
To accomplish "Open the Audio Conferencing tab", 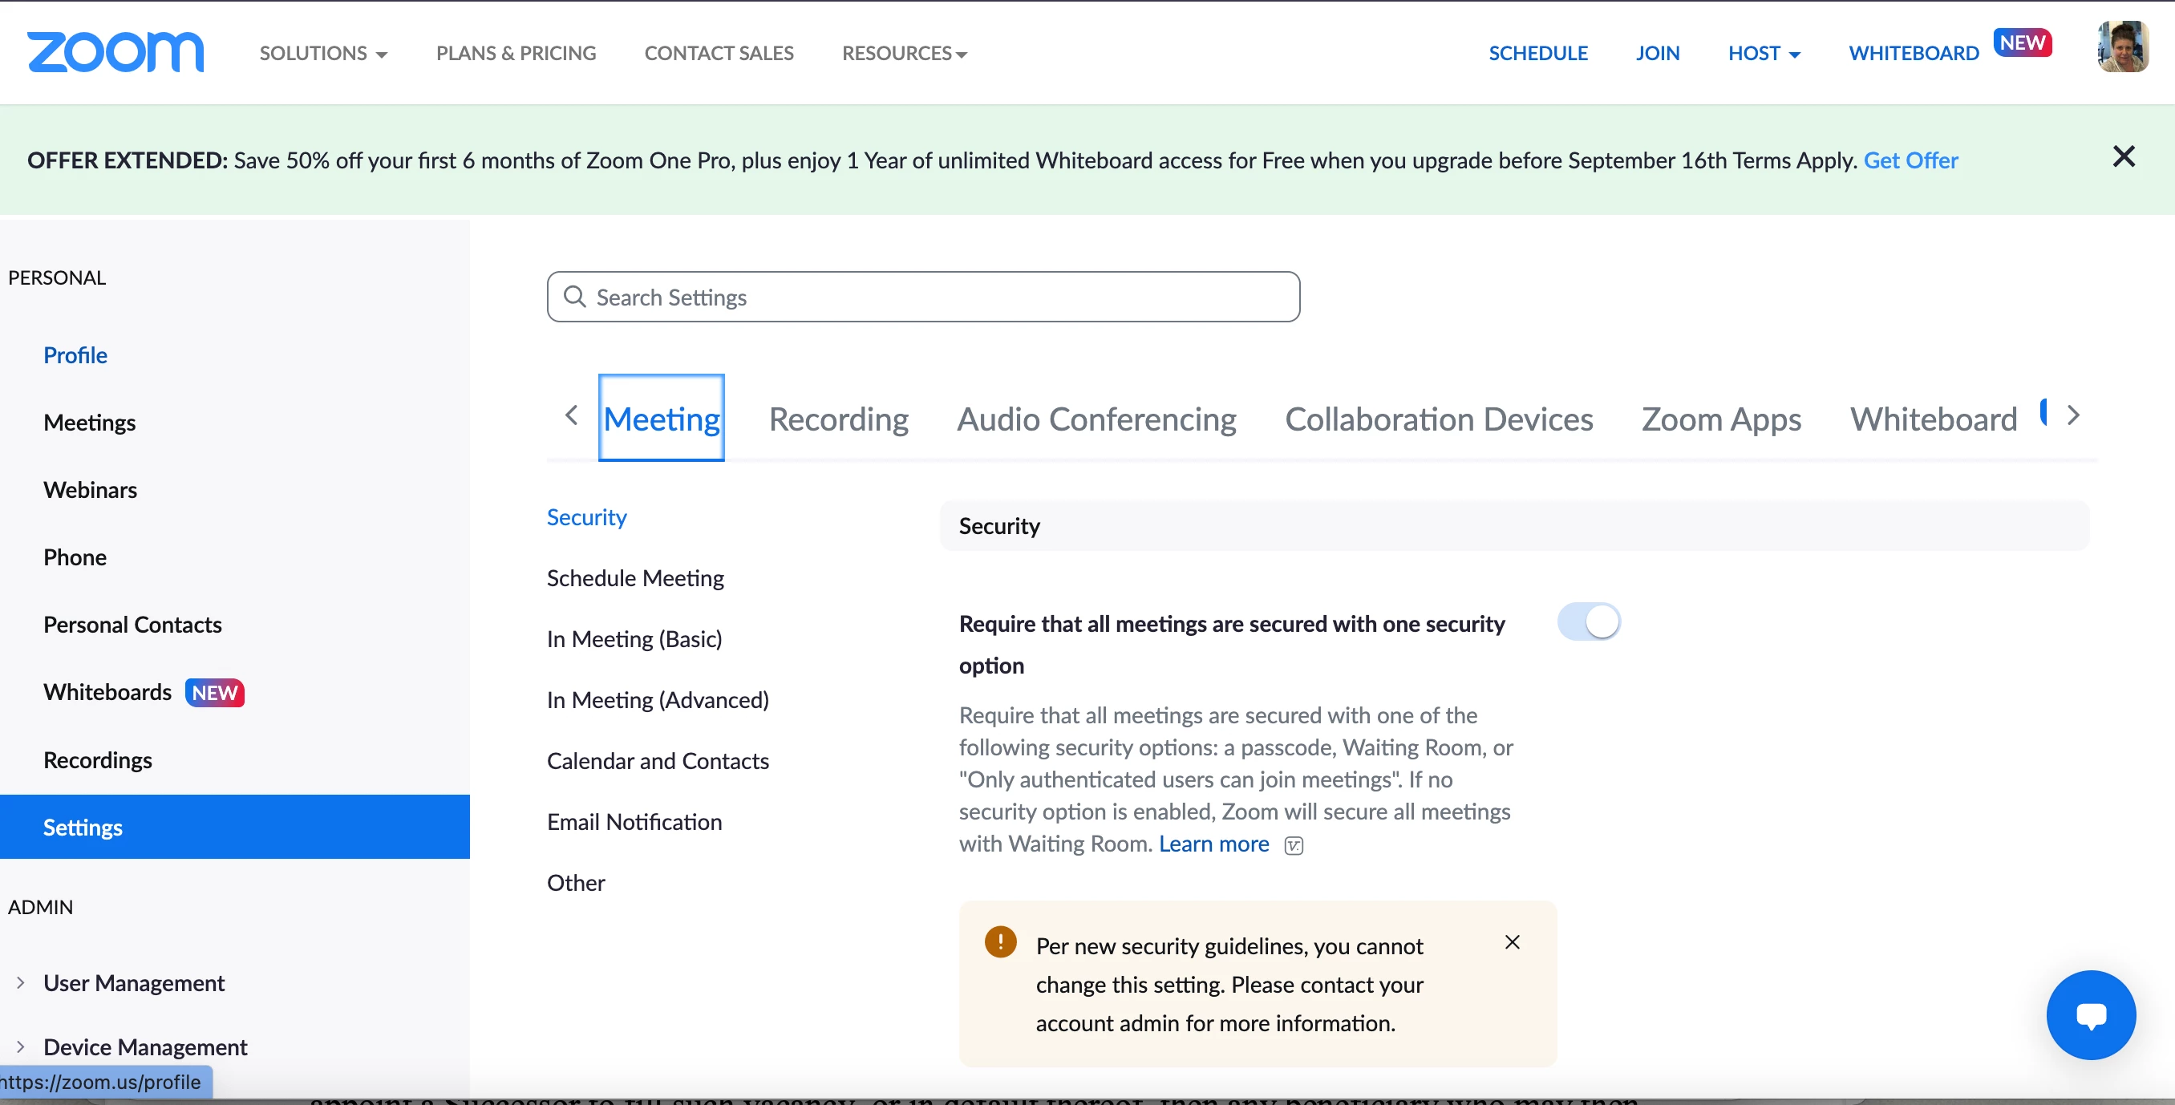I will (x=1096, y=419).
